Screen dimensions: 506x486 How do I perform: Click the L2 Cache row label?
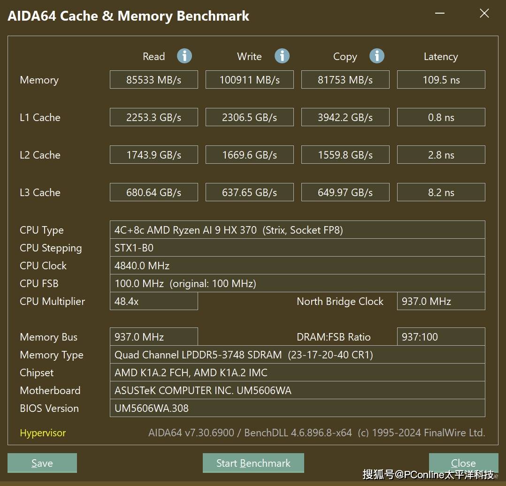(40, 155)
